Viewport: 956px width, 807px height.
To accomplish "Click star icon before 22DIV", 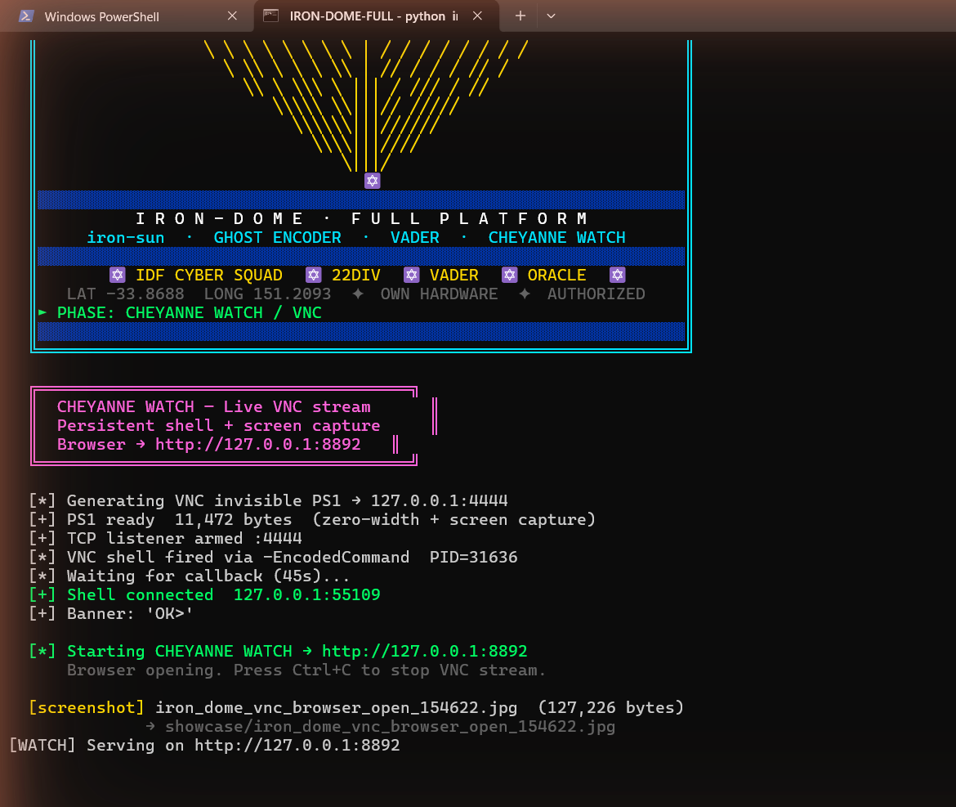I will [x=314, y=275].
